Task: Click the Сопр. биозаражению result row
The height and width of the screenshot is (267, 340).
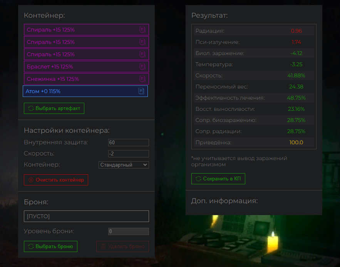Action: [254, 120]
